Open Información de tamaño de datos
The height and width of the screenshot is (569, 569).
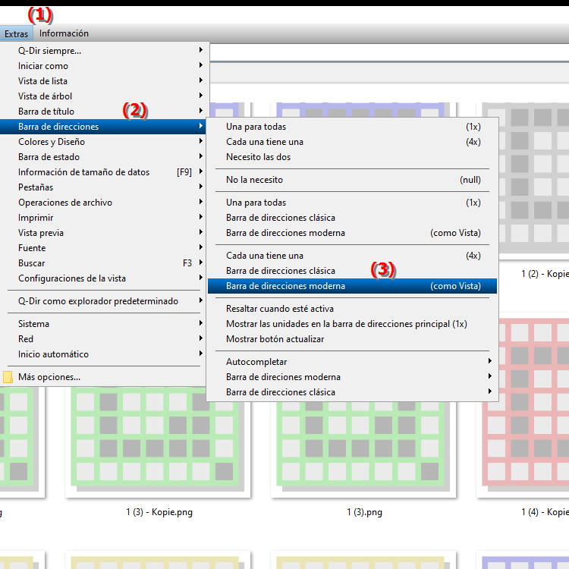coord(104,172)
